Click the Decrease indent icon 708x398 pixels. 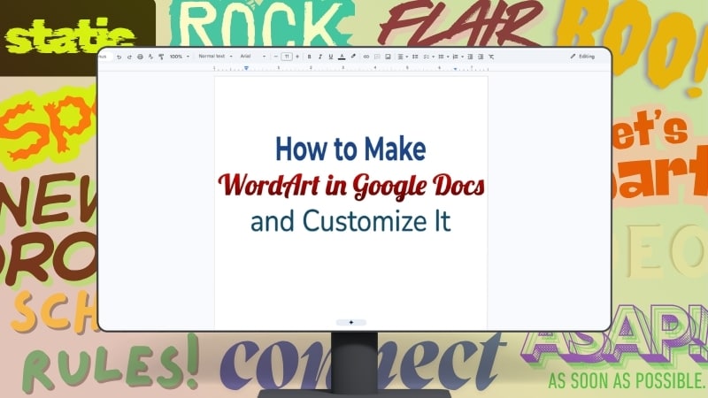(x=470, y=57)
